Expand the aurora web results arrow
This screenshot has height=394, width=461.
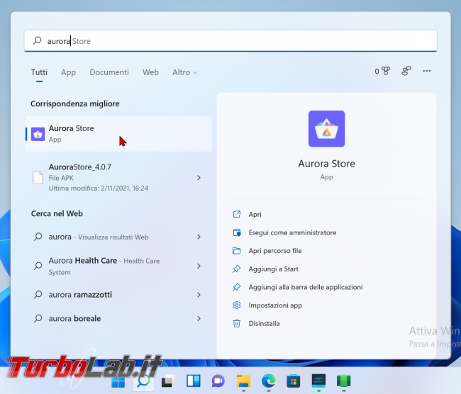(199, 237)
